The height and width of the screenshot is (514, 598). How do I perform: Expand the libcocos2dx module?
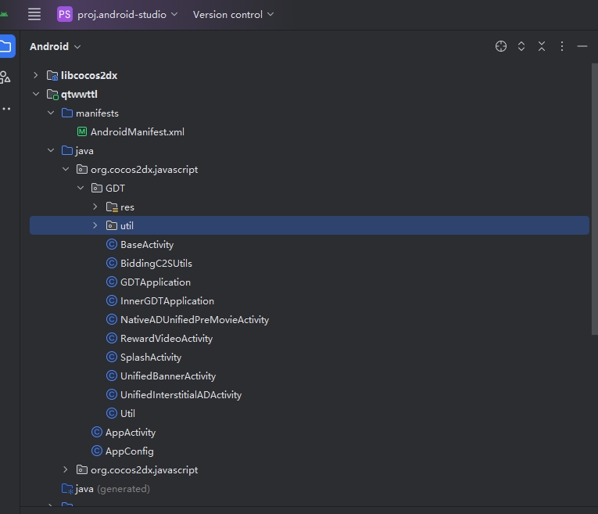(35, 76)
